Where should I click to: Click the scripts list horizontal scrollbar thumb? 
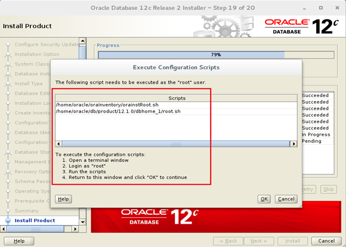click(176, 144)
